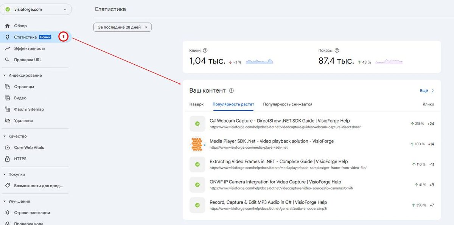The height and width of the screenshot is (225, 454).
Task: Click the thumbnail of ONVIF IP Camera row
Action: pos(197,185)
